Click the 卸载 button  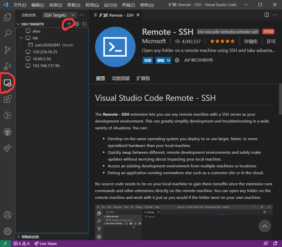click(x=161, y=60)
